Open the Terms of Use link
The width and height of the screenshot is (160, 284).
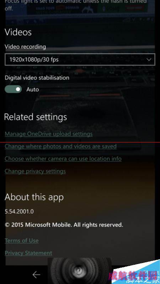[22, 241]
